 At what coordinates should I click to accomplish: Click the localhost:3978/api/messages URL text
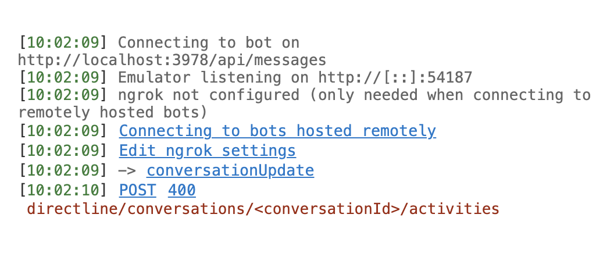coord(172,60)
